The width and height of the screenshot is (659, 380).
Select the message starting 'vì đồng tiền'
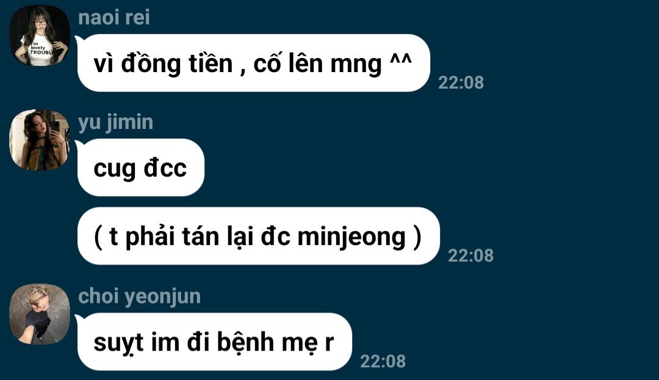click(x=254, y=63)
